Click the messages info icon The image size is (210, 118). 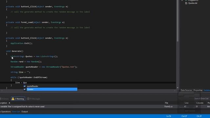tap(28, 99)
